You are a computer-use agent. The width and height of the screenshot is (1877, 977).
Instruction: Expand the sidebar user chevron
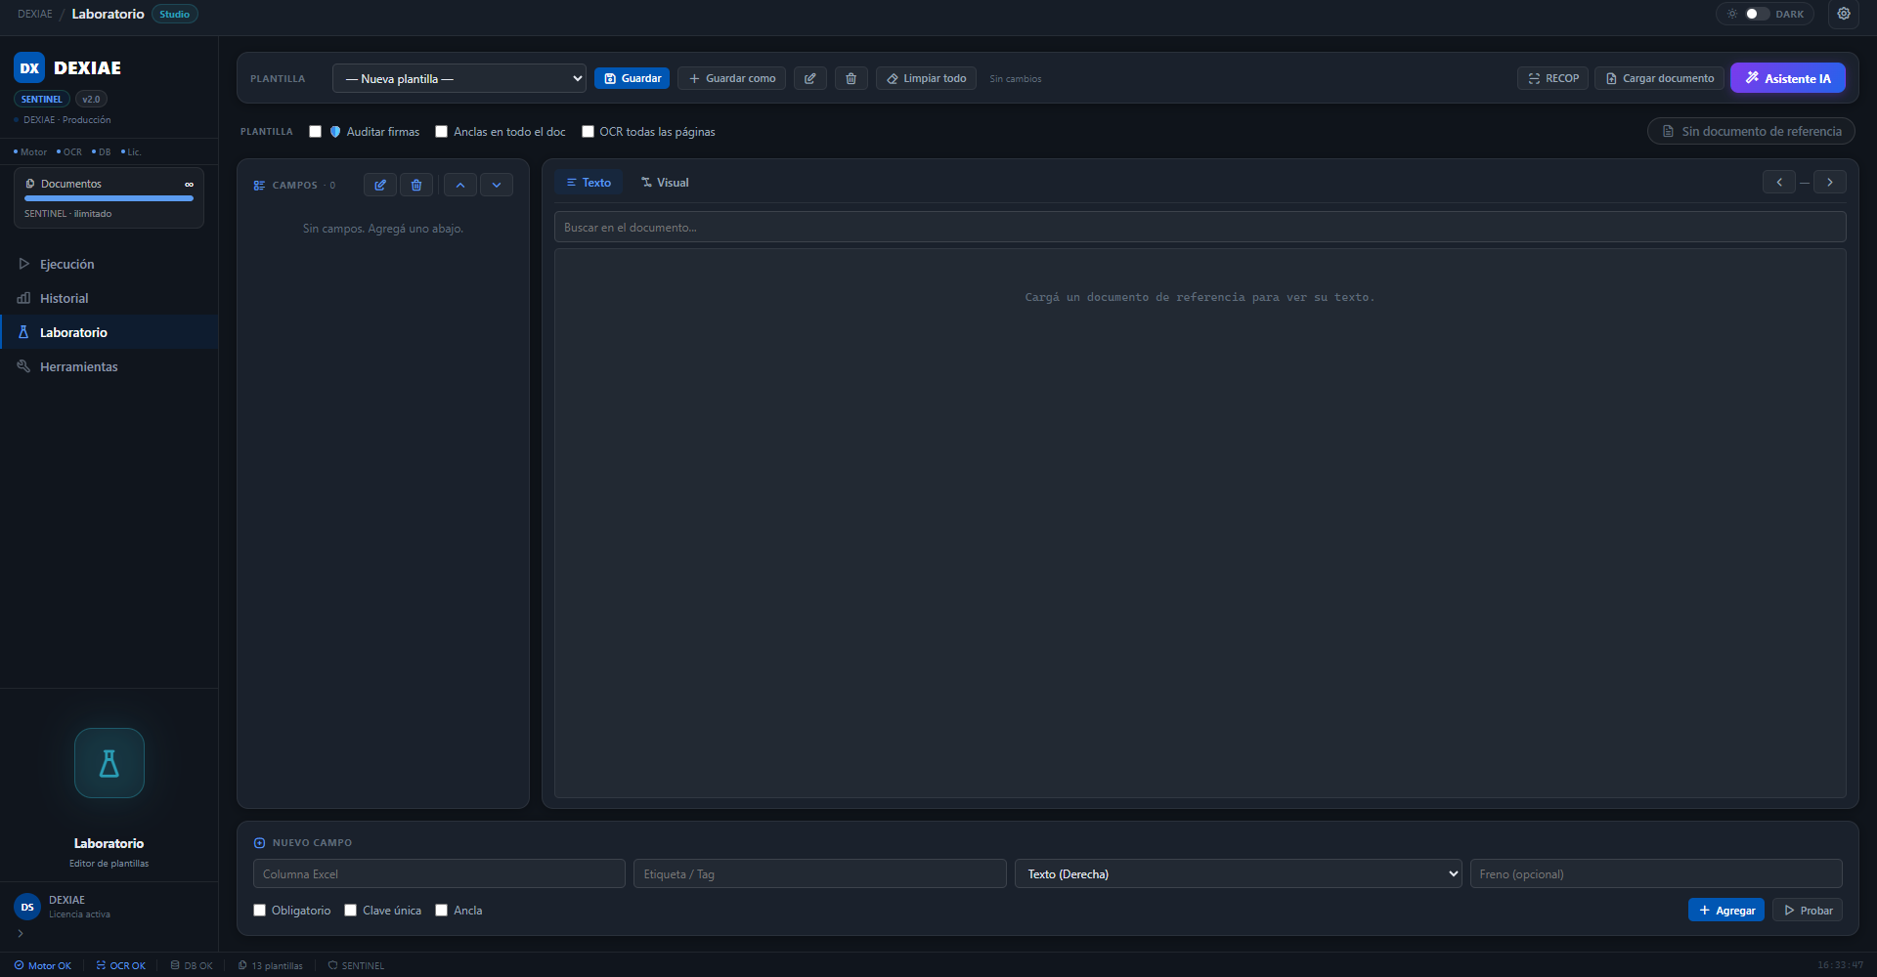point(21,933)
